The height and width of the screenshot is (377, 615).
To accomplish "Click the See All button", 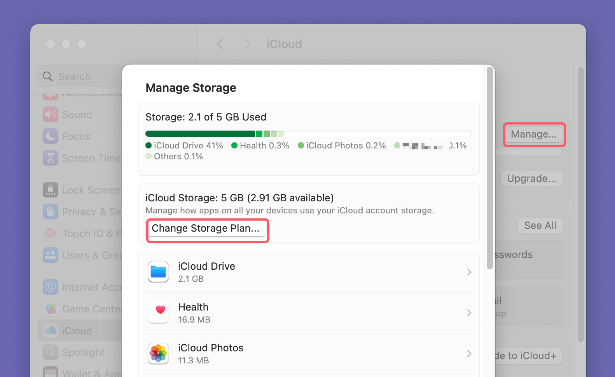I will [540, 225].
